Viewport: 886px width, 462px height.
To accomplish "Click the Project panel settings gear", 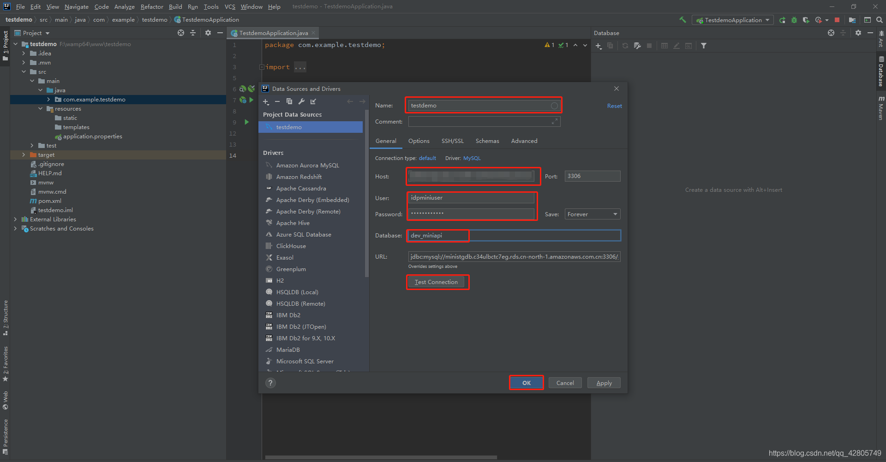I will coord(208,33).
